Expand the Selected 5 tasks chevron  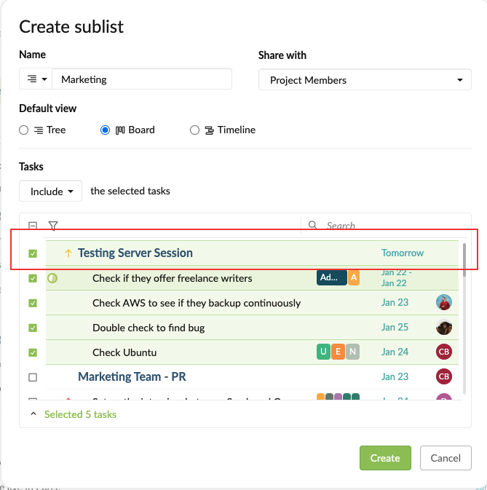click(x=33, y=414)
